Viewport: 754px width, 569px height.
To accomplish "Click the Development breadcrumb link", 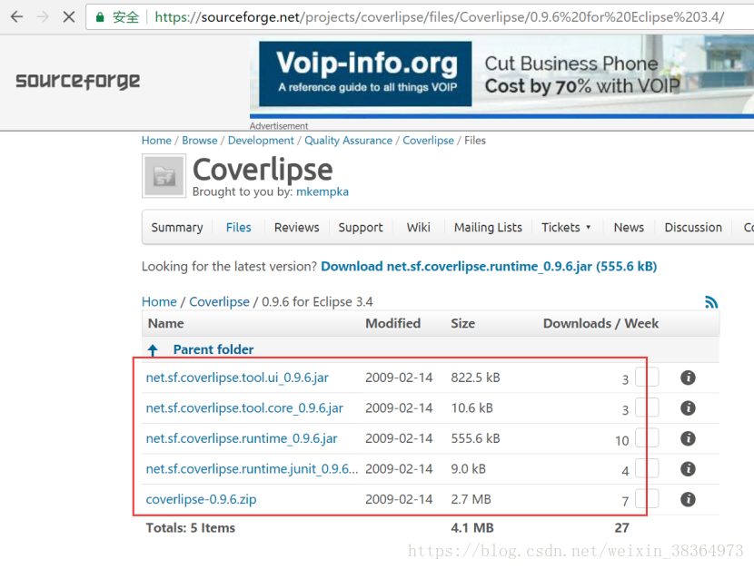I will pos(261,141).
